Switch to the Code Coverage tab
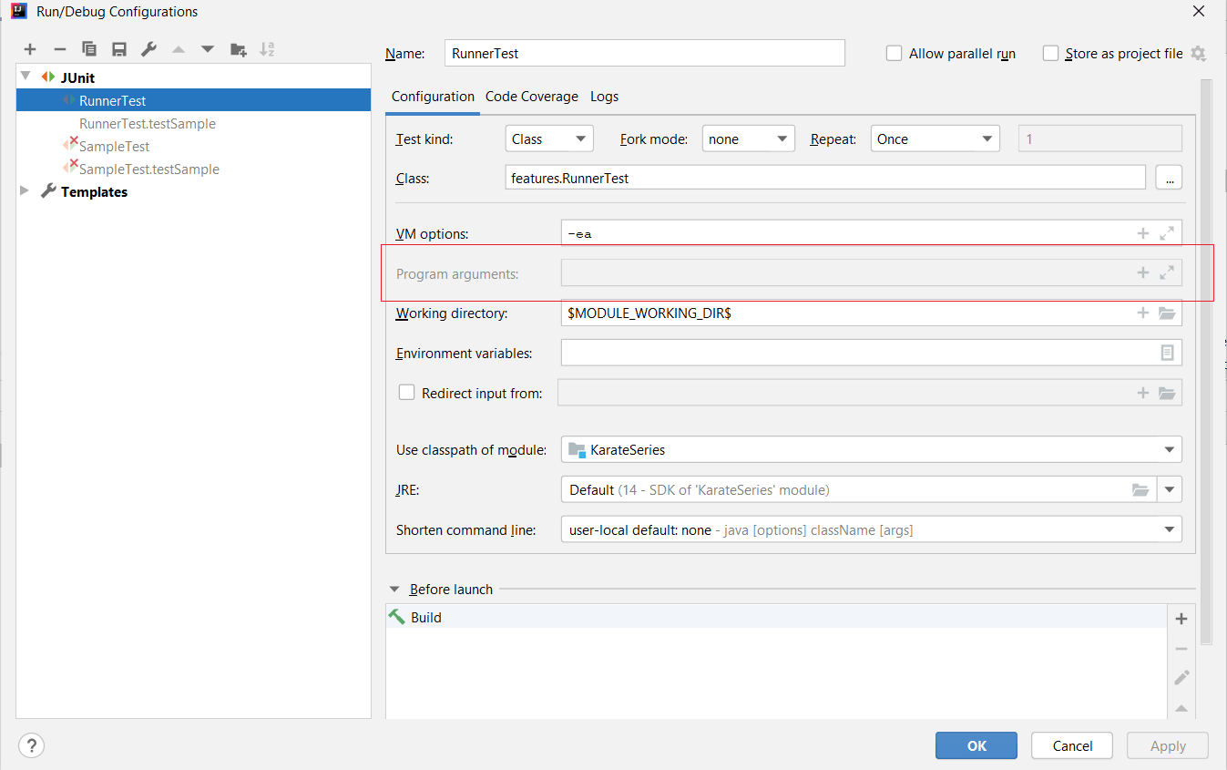 531,97
